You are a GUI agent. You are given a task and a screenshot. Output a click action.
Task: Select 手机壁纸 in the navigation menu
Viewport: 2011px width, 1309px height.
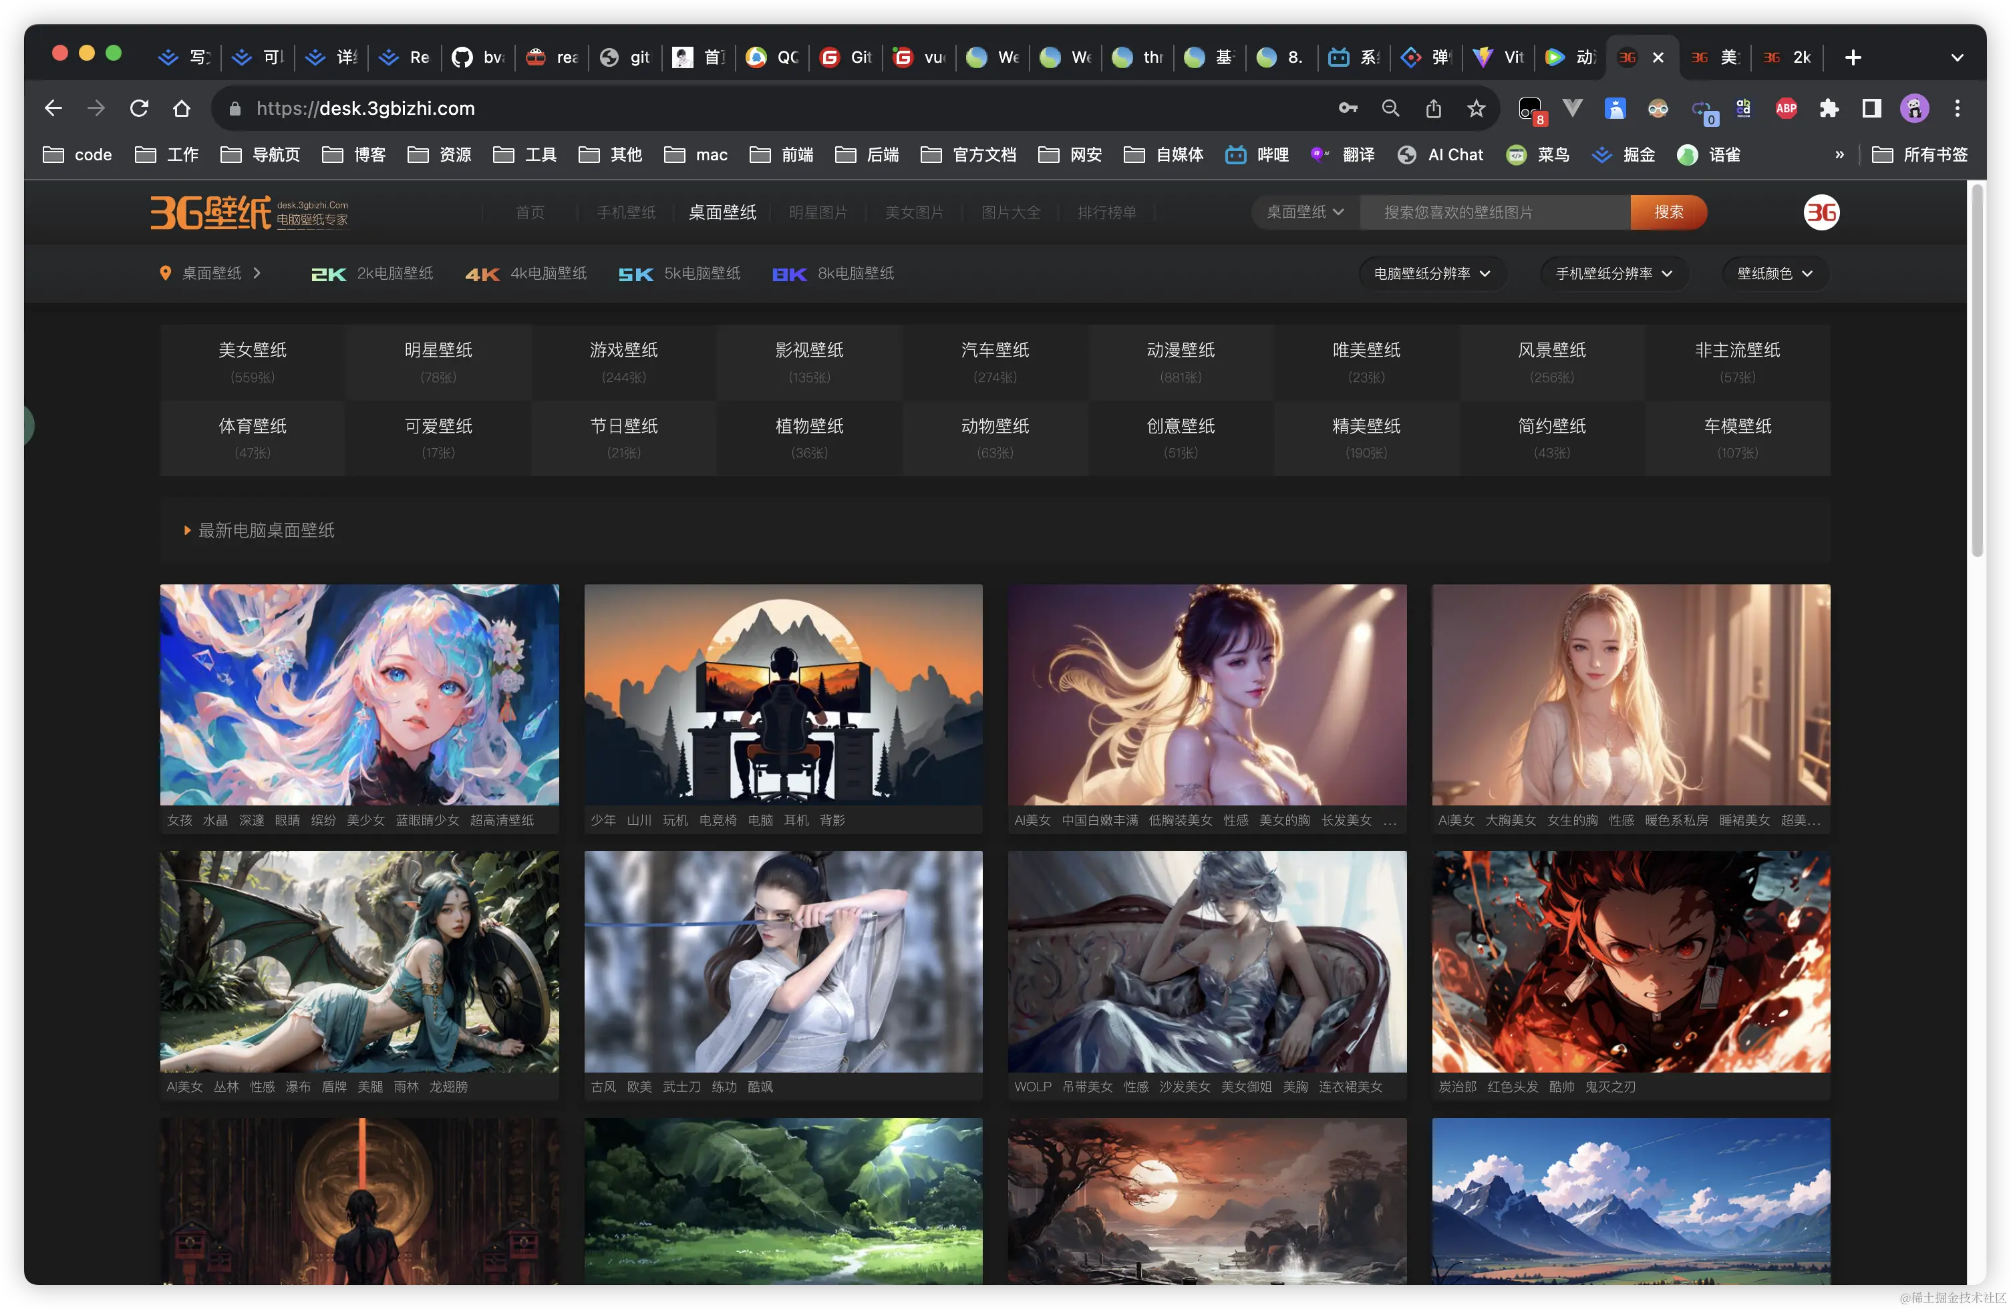[x=625, y=212]
